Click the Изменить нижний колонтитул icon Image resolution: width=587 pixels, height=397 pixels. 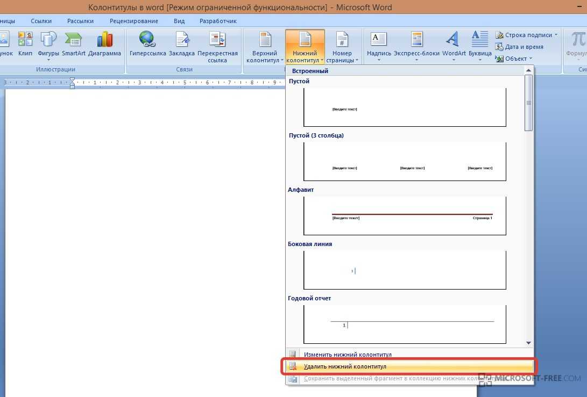coord(292,354)
